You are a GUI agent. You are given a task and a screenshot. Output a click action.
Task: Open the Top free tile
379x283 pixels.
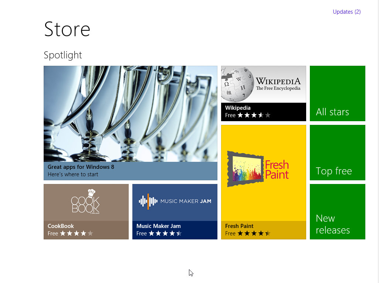[338, 153]
